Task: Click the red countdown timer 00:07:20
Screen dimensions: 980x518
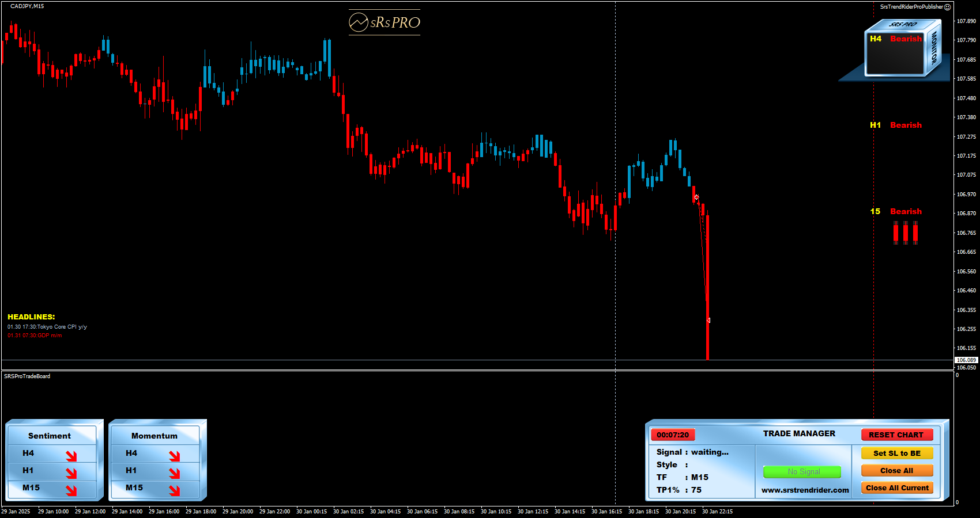Action: pos(673,435)
